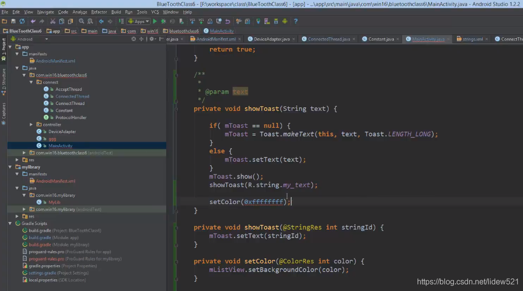Start debugging with the bug icon
This screenshot has width=523, height=291.
164,21
